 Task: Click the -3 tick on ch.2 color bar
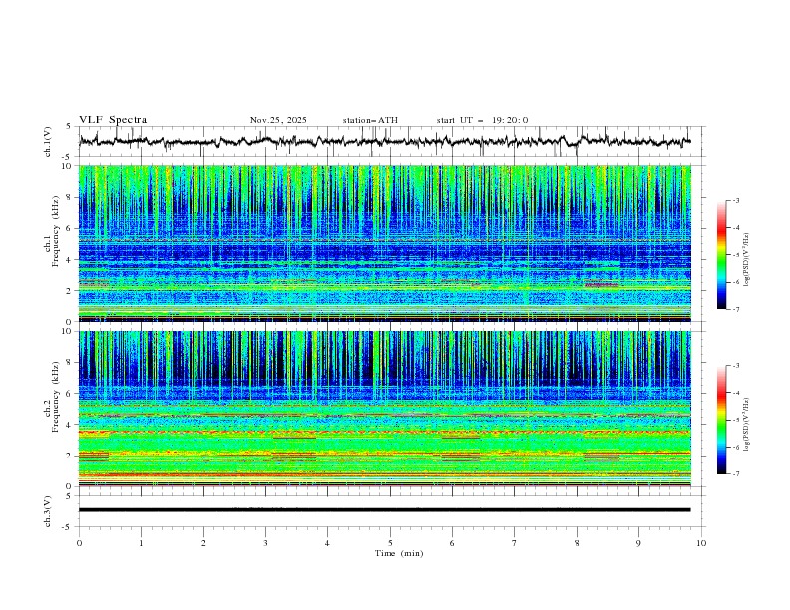tap(735, 366)
